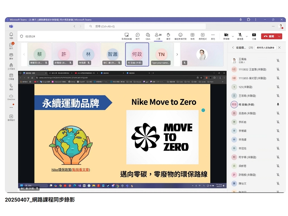Select 何政 participant video tile

(137, 54)
